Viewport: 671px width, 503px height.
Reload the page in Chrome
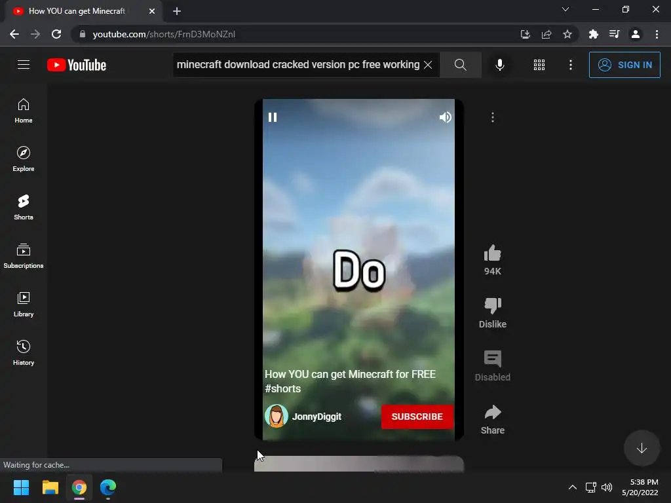tap(56, 34)
